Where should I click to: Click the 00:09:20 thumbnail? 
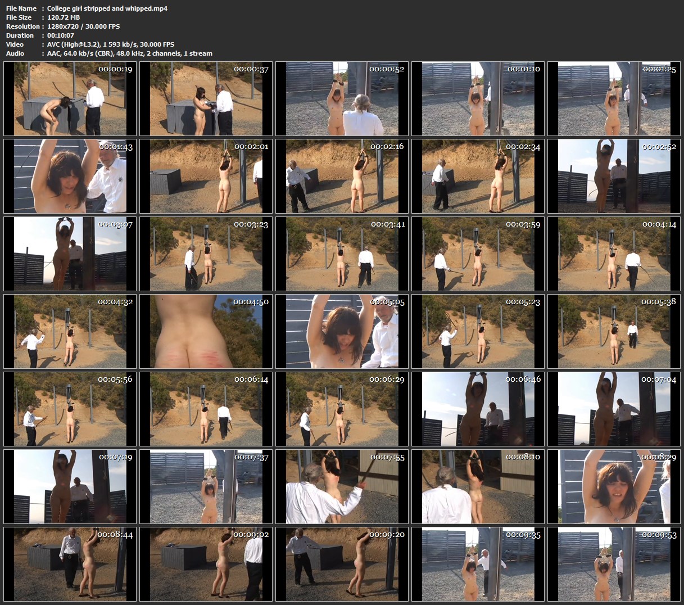pos(342,565)
